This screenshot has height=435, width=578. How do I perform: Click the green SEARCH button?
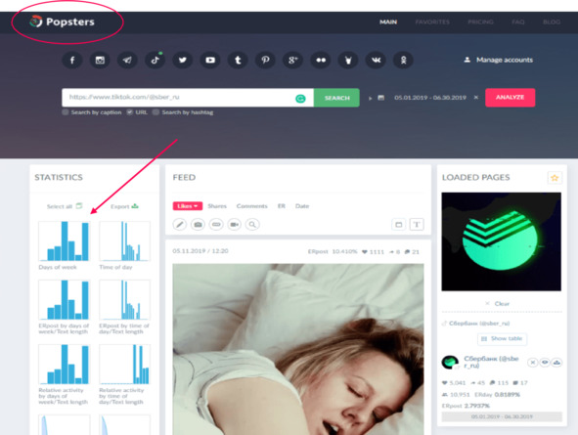click(336, 98)
